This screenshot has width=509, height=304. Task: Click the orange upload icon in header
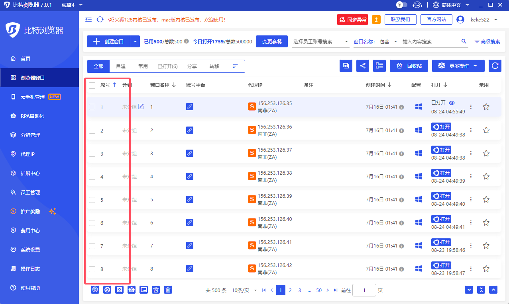click(x=376, y=19)
